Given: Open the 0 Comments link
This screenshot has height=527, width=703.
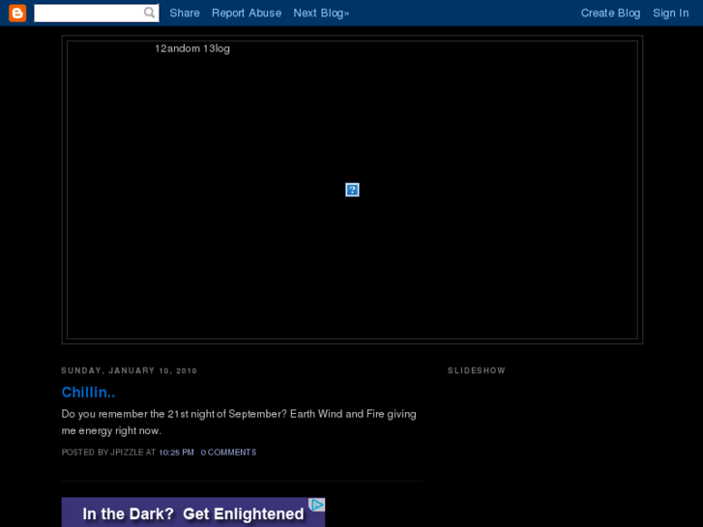Looking at the screenshot, I should point(228,453).
